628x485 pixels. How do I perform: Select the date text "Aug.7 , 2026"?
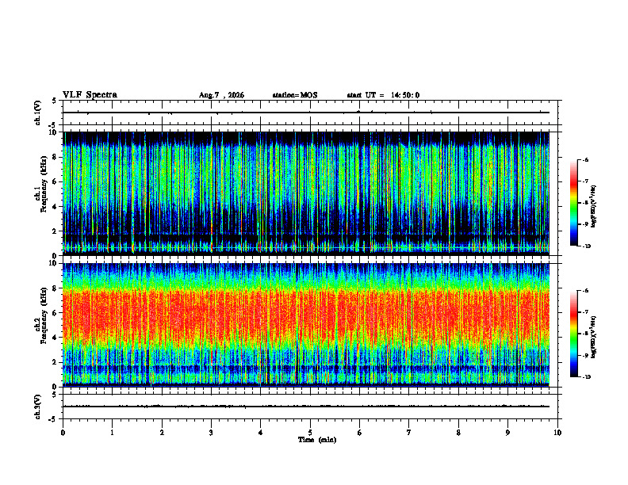pos(221,95)
